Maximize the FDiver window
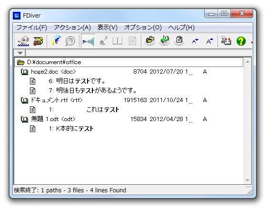Viewport: 267px width, 208px height. (224, 14)
